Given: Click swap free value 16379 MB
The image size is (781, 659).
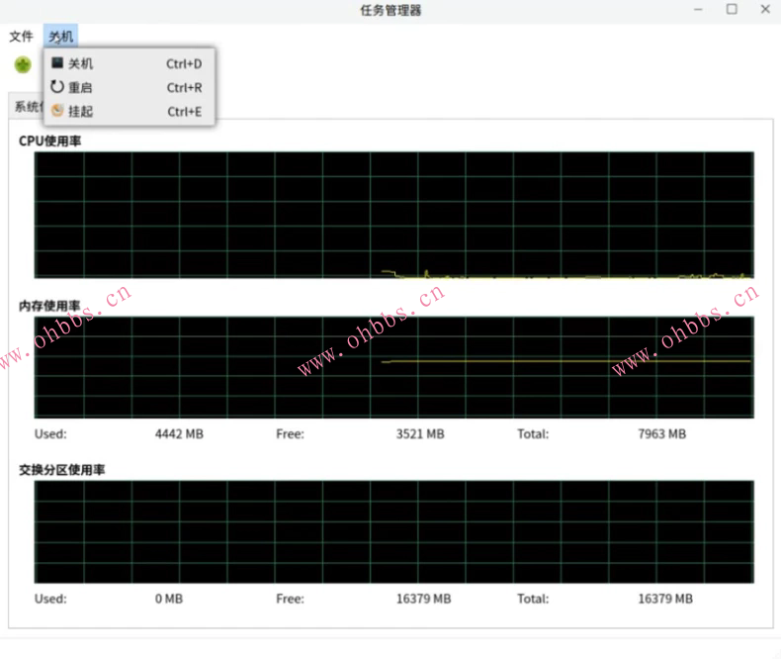Looking at the screenshot, I should click(x=424, y=599).
